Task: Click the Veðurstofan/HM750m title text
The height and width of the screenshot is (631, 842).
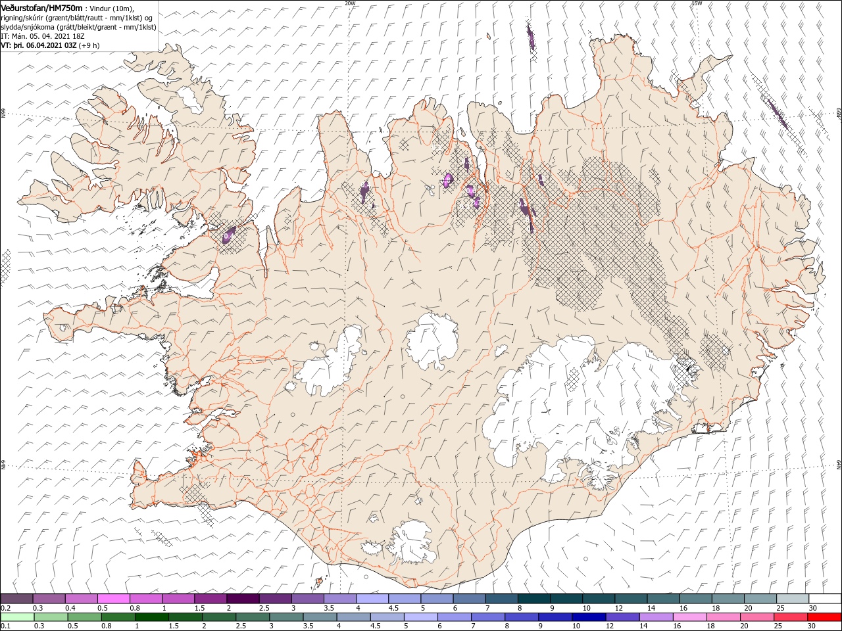Action: coord(42,8)
